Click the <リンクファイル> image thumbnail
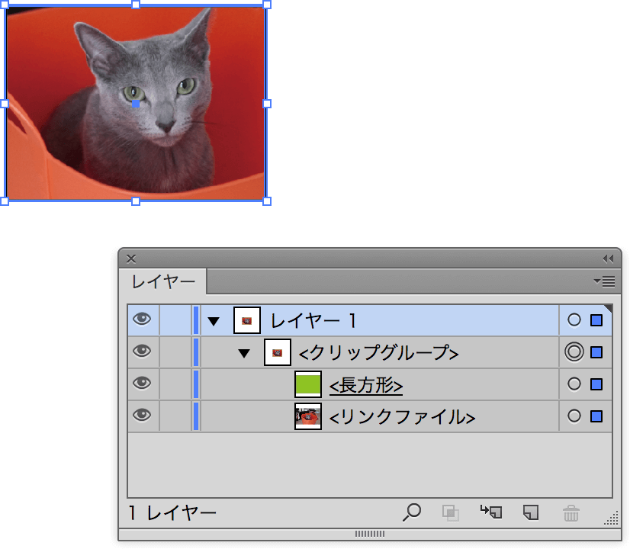This screenshot has height=549, width=630. [308, 416]
